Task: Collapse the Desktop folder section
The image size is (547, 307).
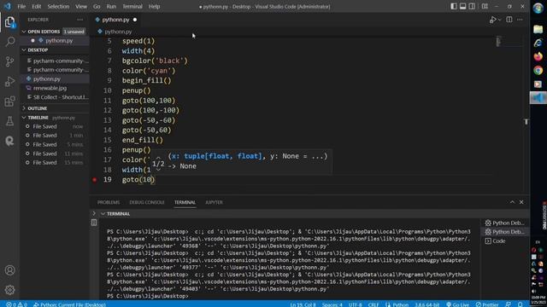Action: click(x=24, y=50)
